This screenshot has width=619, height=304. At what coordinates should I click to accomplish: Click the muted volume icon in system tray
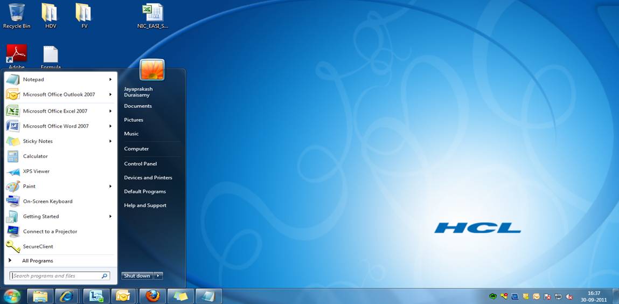(x=569, y=296)
